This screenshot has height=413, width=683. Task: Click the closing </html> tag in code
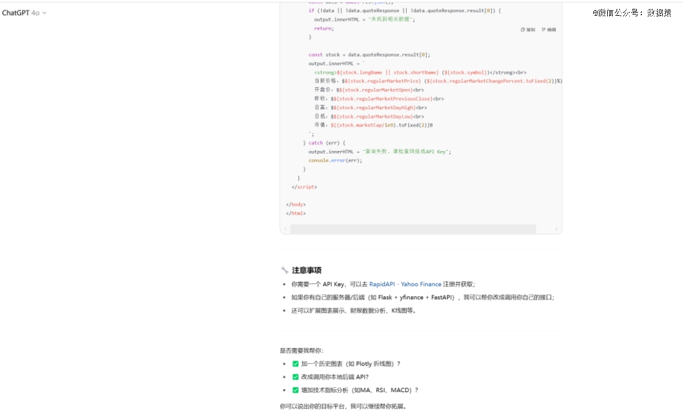tap(296, 213)
